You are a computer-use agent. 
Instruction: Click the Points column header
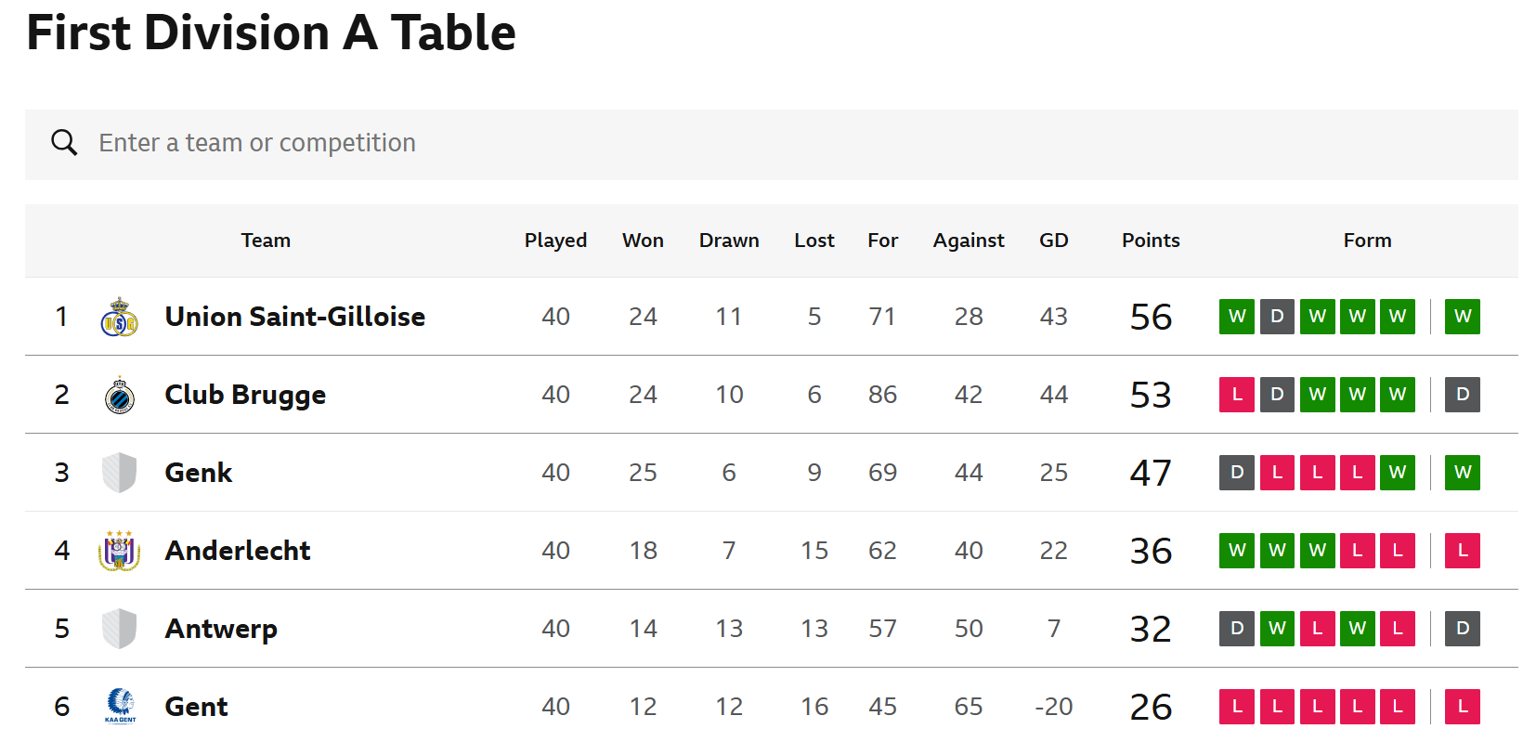(x=1151, y=241)
